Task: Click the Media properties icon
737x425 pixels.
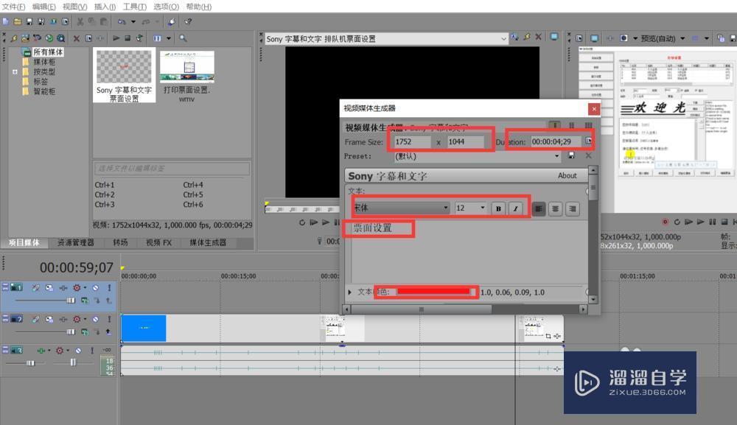Action: pos(89,38)
